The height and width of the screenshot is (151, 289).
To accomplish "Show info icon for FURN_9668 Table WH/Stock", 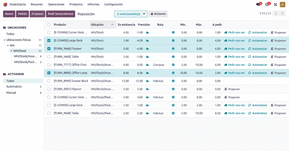I will (x=173, y=57).
